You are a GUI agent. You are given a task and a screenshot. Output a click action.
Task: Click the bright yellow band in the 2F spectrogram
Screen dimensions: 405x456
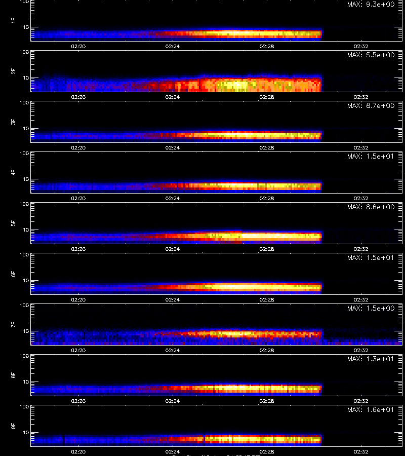232,85
